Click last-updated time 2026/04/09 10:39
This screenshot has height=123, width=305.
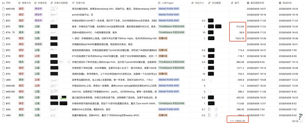pyautogui.click(x=256, y=38)
